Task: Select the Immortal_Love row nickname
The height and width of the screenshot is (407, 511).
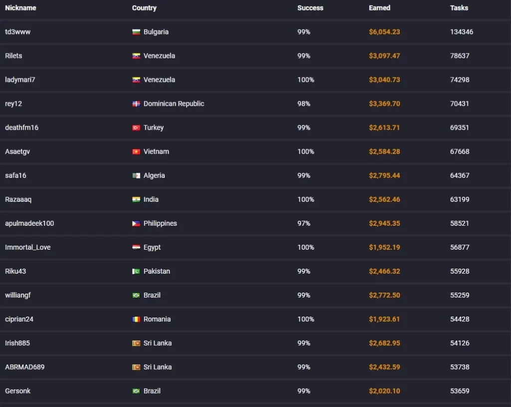Action: 28,247
